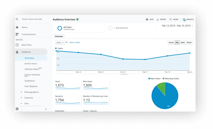Click the Customization grid icon
213x129 pixels.
coord(17,34)
